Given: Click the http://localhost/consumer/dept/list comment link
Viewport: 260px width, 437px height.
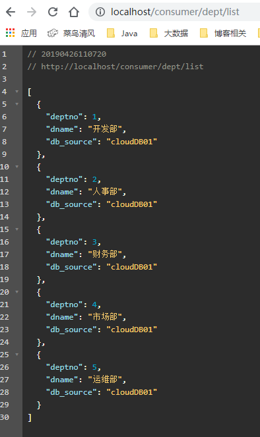Looking at the screenshot, I should 122,67.
